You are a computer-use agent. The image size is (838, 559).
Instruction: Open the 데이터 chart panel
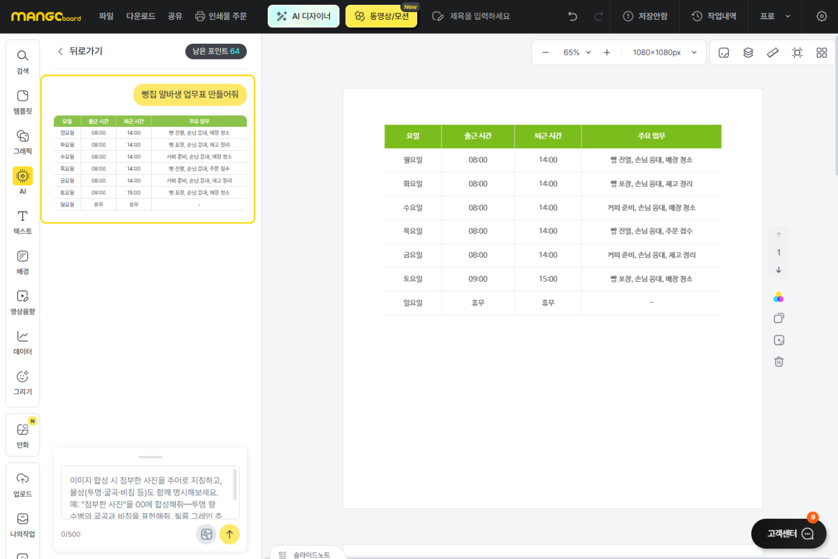pos(23,342)
